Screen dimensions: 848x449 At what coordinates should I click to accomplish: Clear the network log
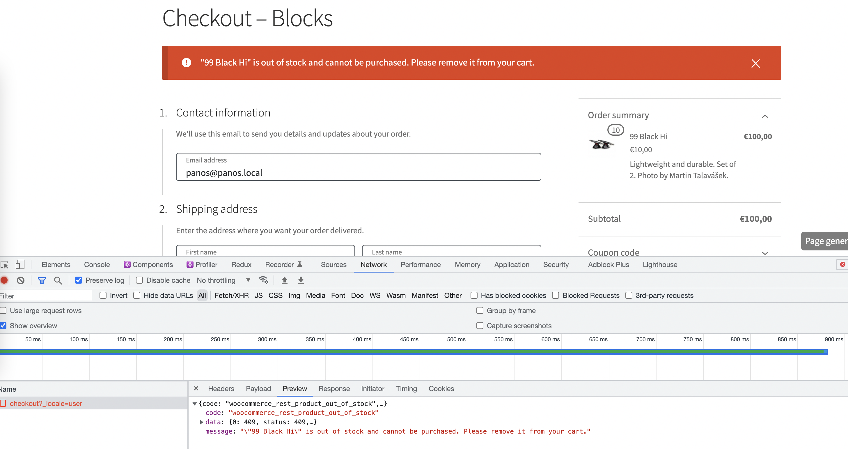(21, 280)
